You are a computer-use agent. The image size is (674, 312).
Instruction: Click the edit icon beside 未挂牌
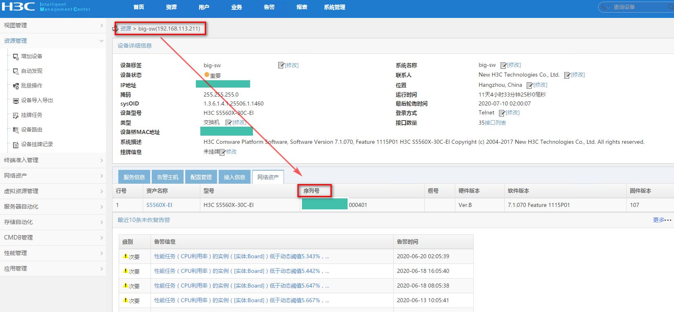[x=223, y=152]
